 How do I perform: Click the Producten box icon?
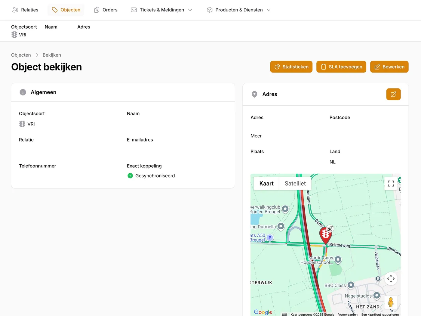[x=210, y=10]
